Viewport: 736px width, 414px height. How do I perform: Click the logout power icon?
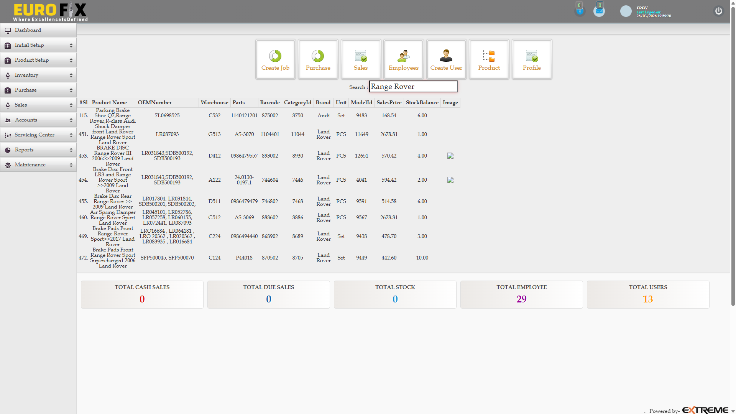coord(718,11)
